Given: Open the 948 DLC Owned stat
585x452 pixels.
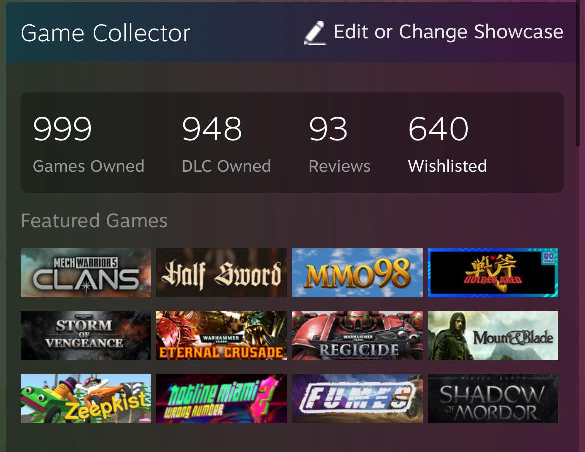Looking at the screenshot, I should (x=226, y=144).
